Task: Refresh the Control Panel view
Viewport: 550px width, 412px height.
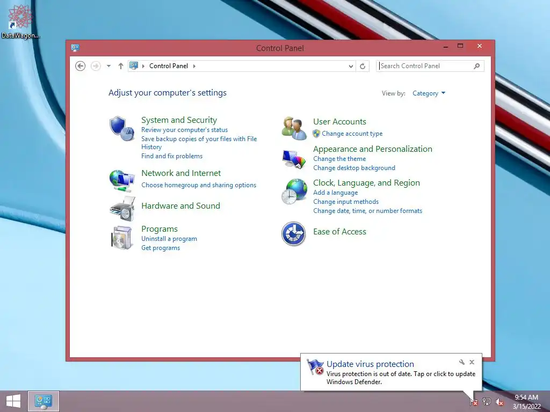Action: (363, 66)
